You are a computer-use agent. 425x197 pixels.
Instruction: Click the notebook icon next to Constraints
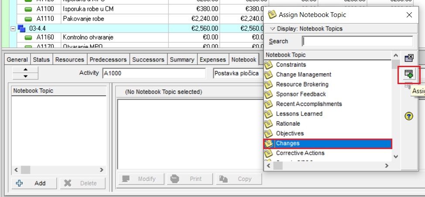pos(269,65)
